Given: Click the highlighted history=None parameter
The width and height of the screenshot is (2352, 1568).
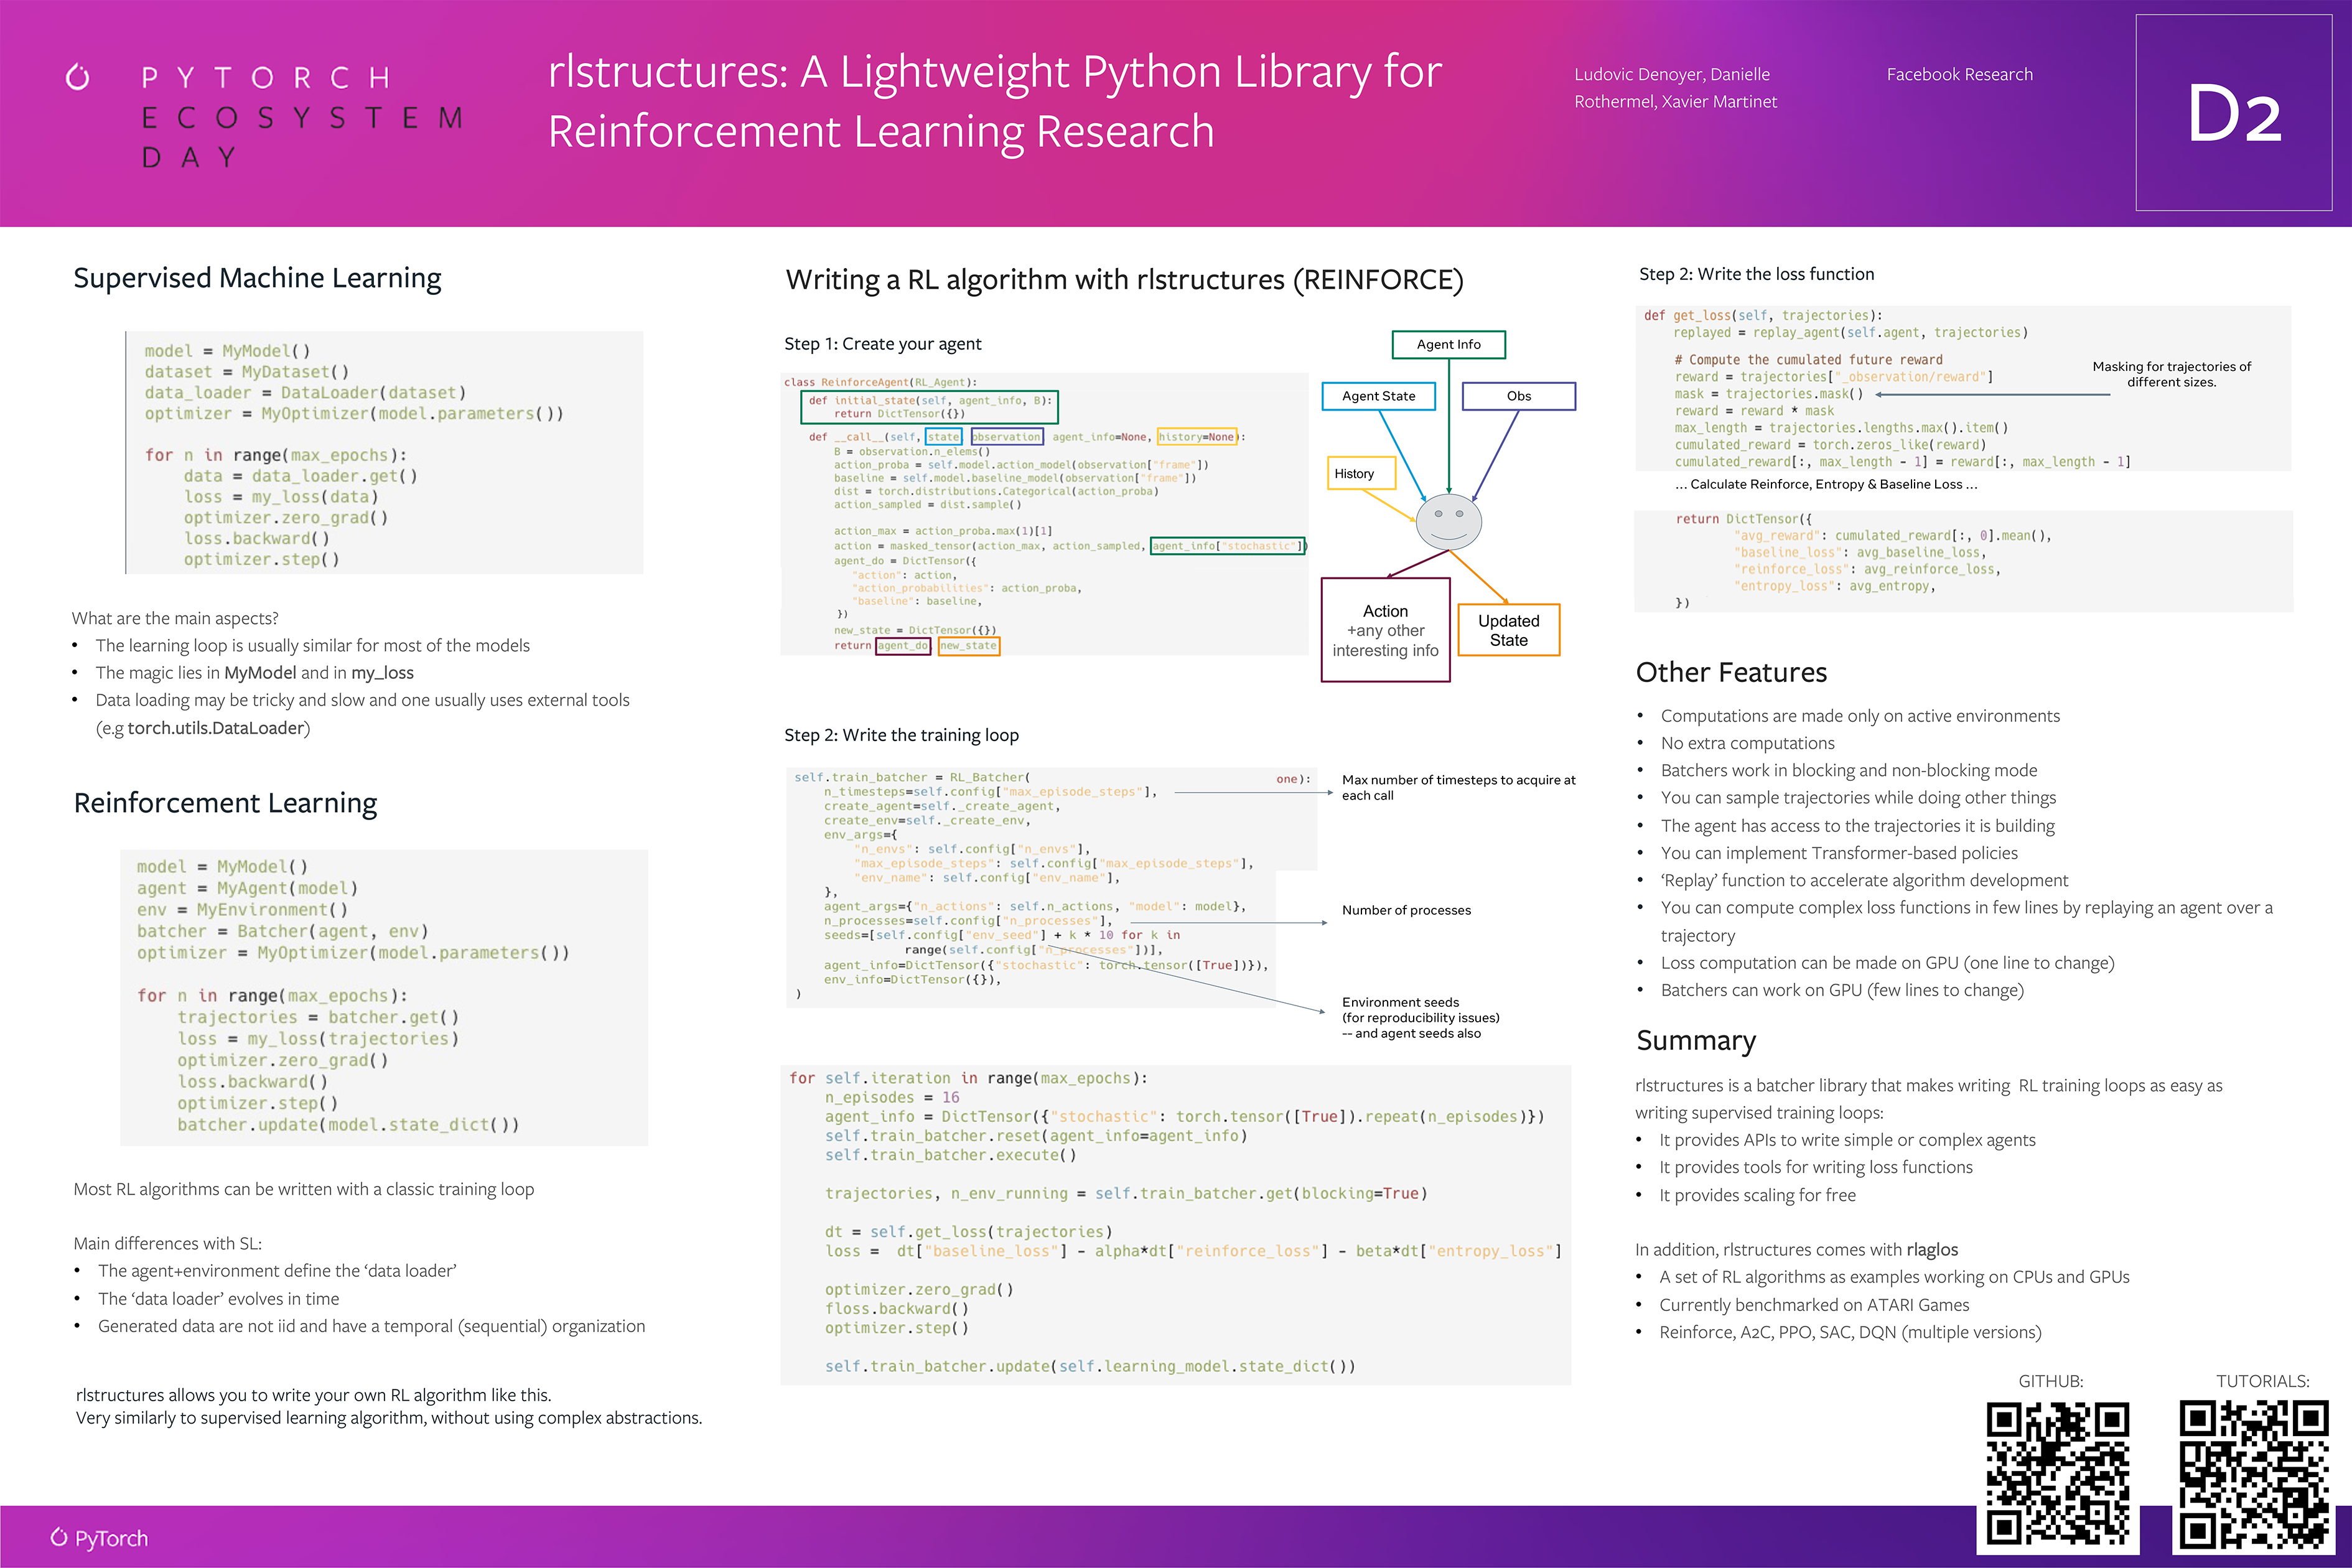Looking at the screenshot, I should 1197,437.
